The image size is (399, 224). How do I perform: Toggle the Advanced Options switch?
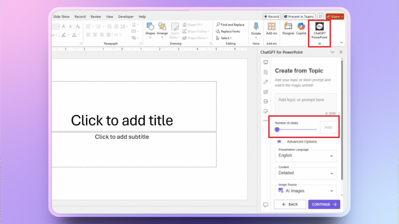click(x=281, y=142)
